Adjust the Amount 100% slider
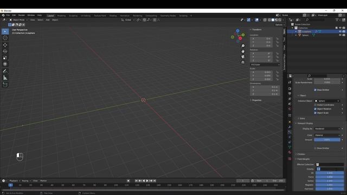The width and height of the screenshot is (347, 195). [327, 140]
